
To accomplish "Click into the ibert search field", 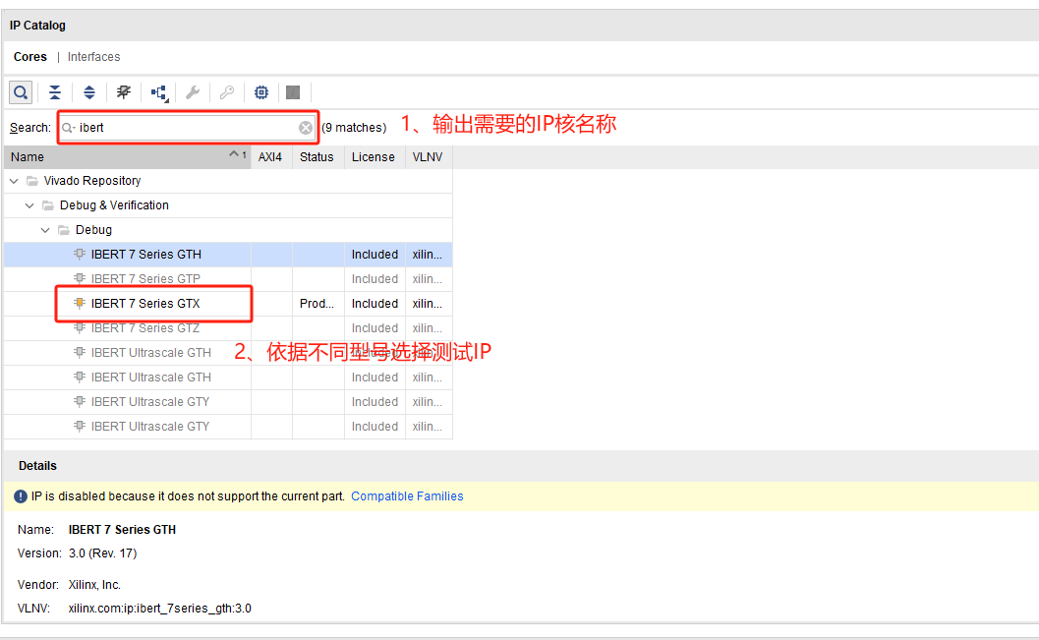I will [x=188, y=128].
